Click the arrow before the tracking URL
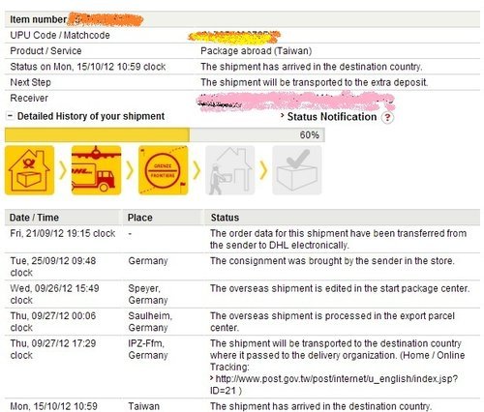 [x=212, y=378]
